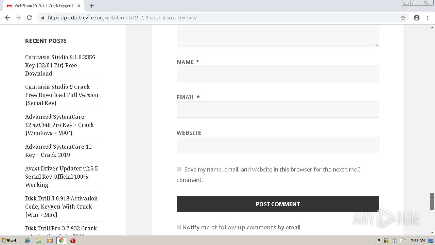
Task: Open Disk Drill Pro 3.7.932 Crack post
Action: (61, 230)
